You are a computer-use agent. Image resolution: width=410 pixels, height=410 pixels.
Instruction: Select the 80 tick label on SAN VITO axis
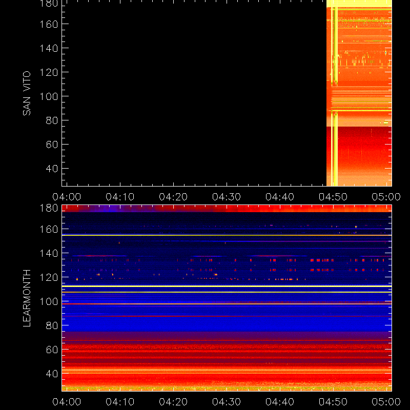[x=52, y=120]
